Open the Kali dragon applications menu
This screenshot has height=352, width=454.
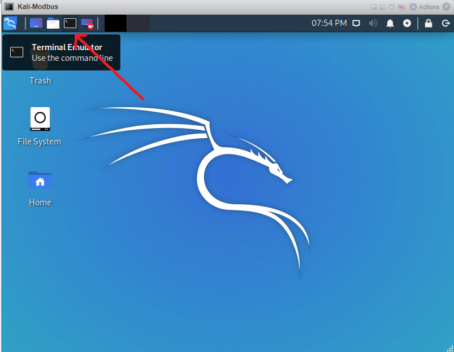click(10, 23)
